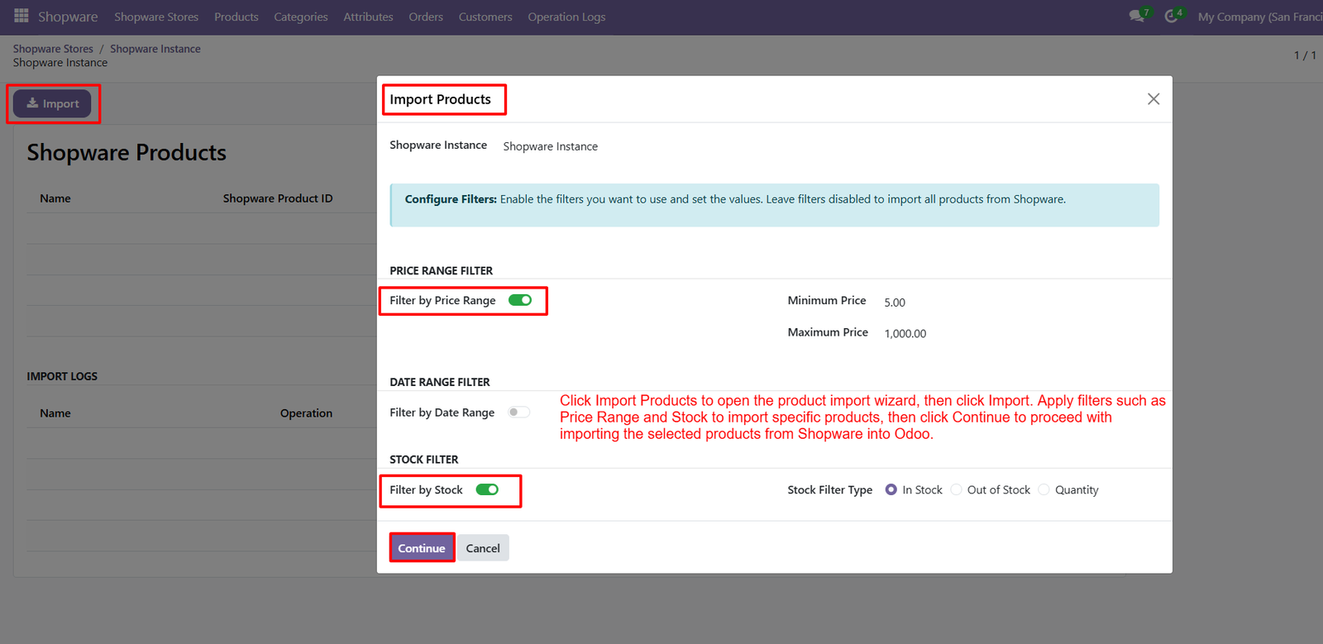Click the Name column header in Shopware Products
Image resolution: width=1323 pixels, height=644 pixels.
point(55,198)
